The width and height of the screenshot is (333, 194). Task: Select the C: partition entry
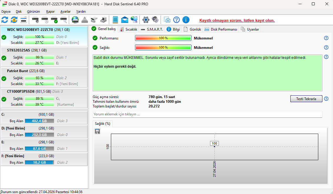click(x=44, y=117)
